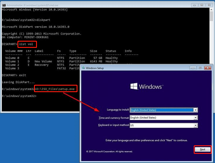Click the cmd.exe icon in the title bar
The width and height of the screenshot is (215, 163).
point(4,5)
